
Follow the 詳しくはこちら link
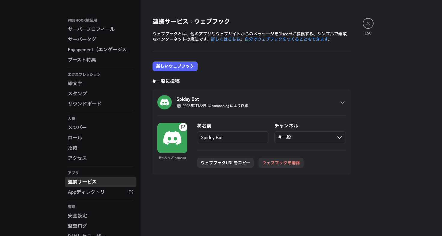[226, 39]
